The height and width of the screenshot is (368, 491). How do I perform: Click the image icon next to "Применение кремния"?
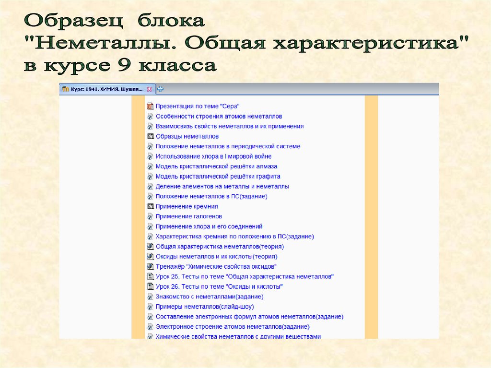pos(150,207)
